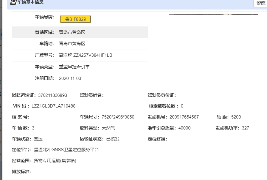Click the 运输证状态 value 已核发
The width and height of the screenshot is (267, 180).
[113, 139]
